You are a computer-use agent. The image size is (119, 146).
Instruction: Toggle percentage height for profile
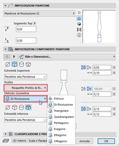pyautogui.click(x=90, y=89)
